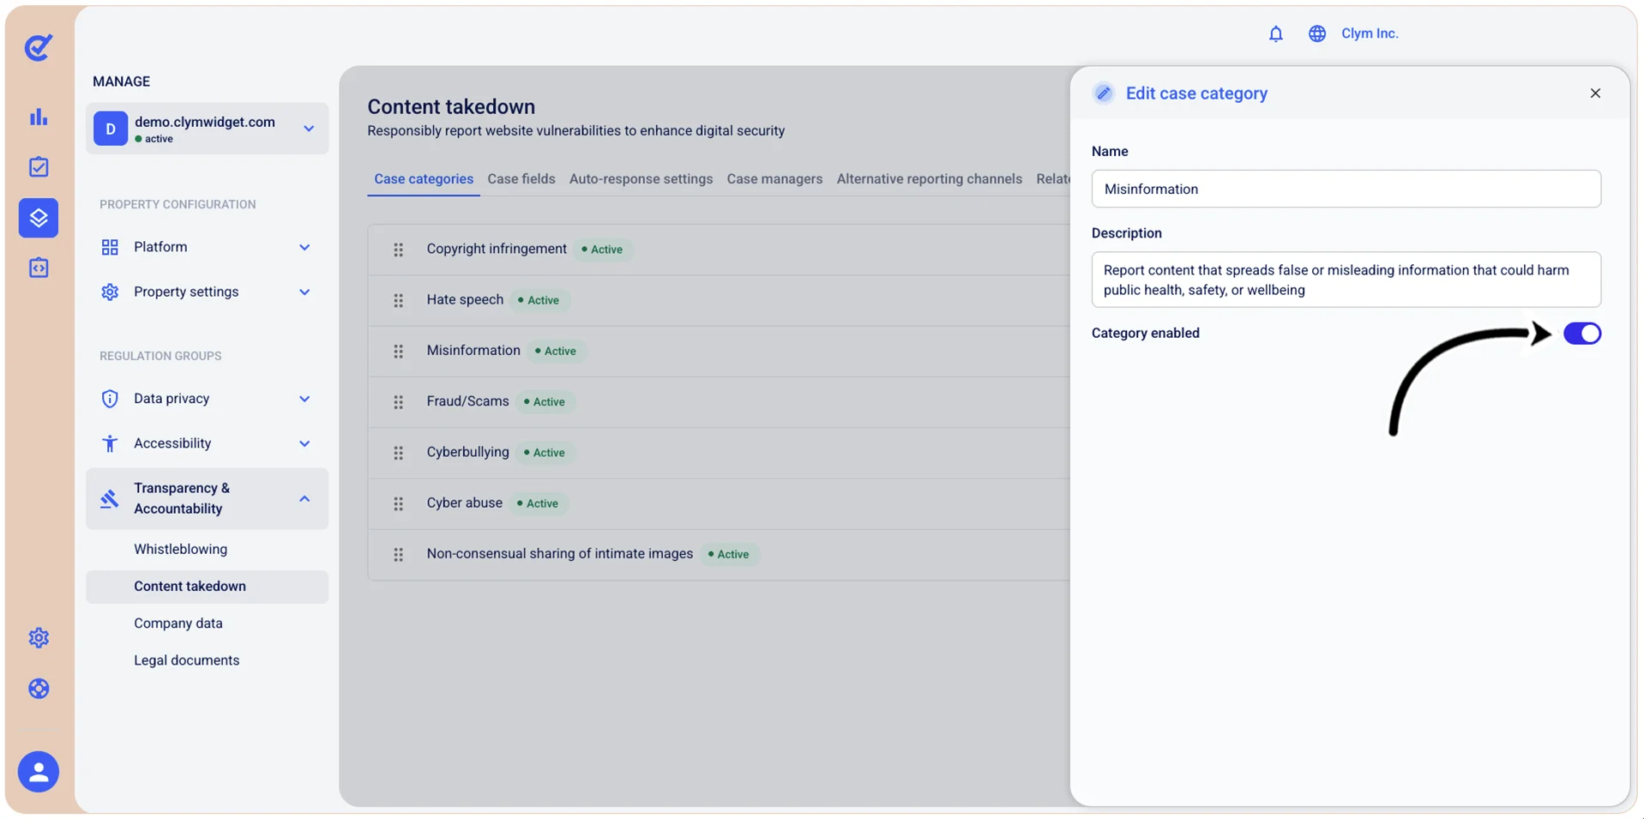
Task: Select the Case categories tab
Action: tap(424, 179)
